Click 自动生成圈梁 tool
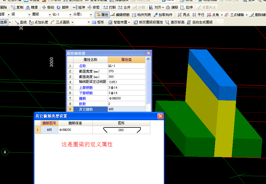266x184 pixels. pyautogui.click(x=200, y=22)
